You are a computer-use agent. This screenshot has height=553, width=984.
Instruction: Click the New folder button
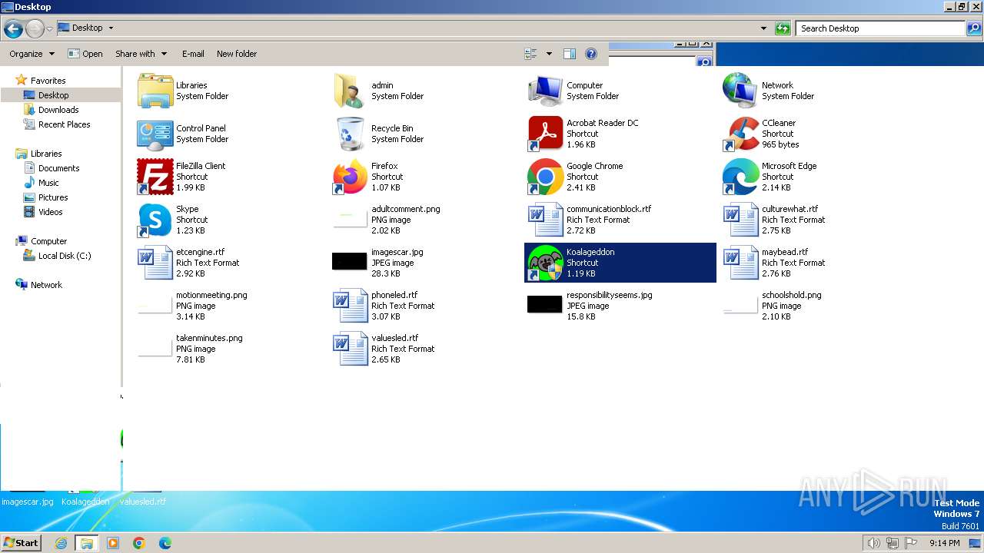tap(237, 54)
